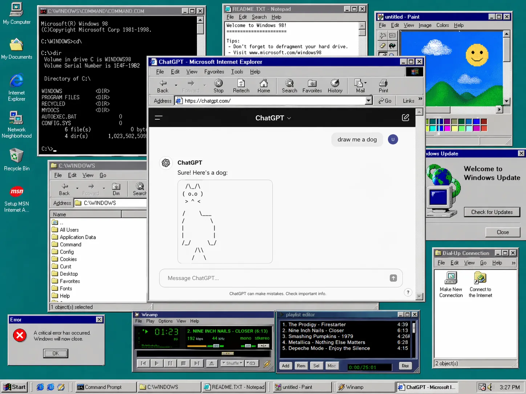Open the Colors menu in Paint
Viewport: 526px width, 394px height.
tap(442, 25)
